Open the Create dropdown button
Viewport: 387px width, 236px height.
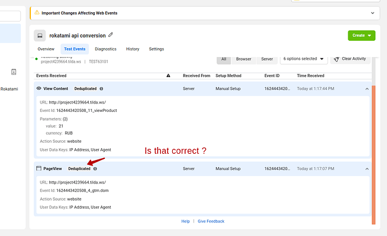[x=362, y=35]
